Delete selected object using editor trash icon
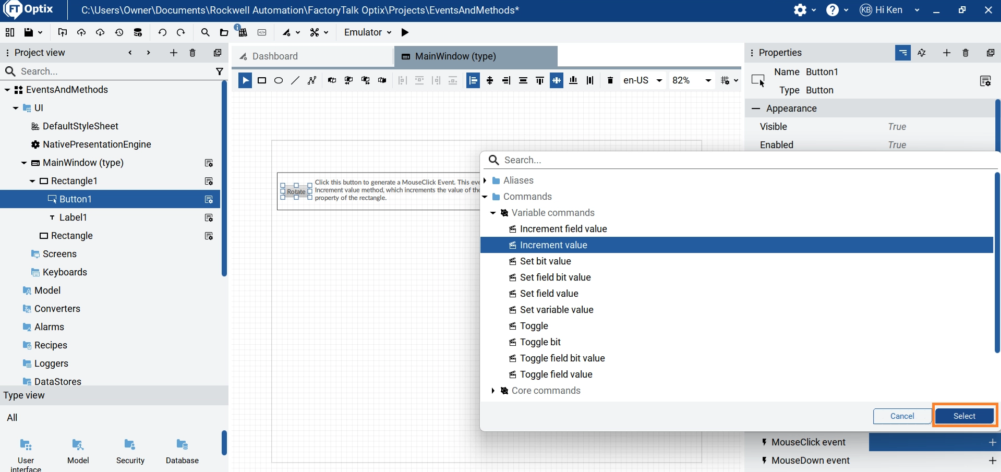The image size is (1001, 472). (610, 80)
